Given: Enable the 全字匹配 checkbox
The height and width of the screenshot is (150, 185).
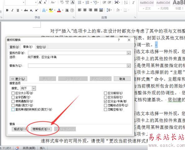Looking at the screenshot, I should click(x=13, y=97).
